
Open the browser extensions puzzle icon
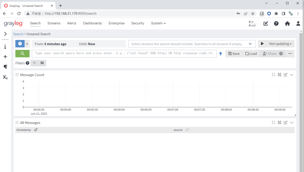[x=276, y=14]
